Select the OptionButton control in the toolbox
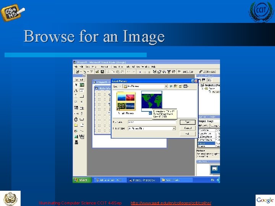This screenshot has height=206, width=275. click(82, 102)
